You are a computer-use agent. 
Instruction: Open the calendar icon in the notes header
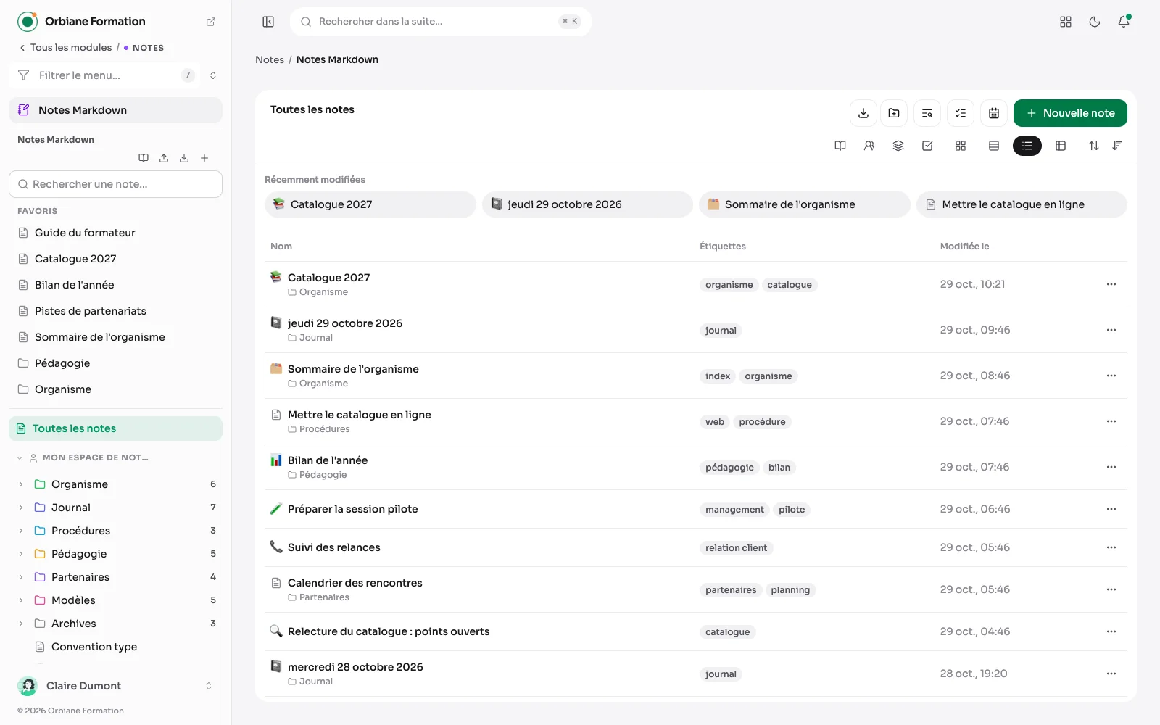994,113
